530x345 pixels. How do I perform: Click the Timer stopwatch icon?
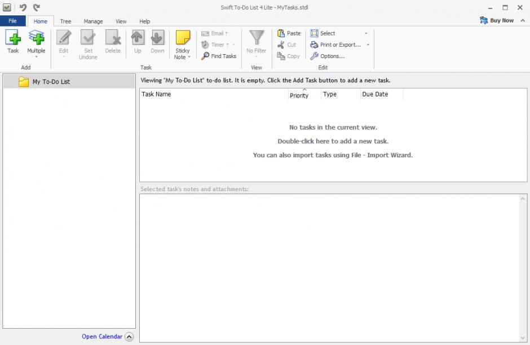click(205, 45)
